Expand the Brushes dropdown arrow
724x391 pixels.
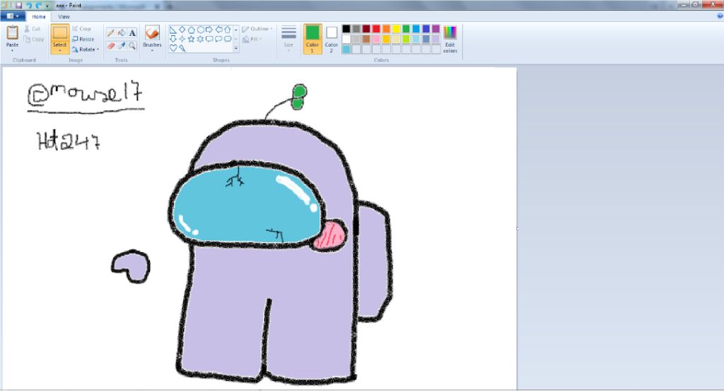[x=152, y=50]
